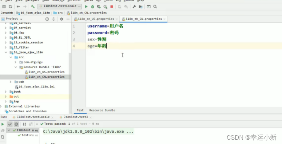The height and width of the screenshot is (144, 282).
Task: Click 16_json_ajax_i18n breadcrumb
Action: click(x=33, y=13)
